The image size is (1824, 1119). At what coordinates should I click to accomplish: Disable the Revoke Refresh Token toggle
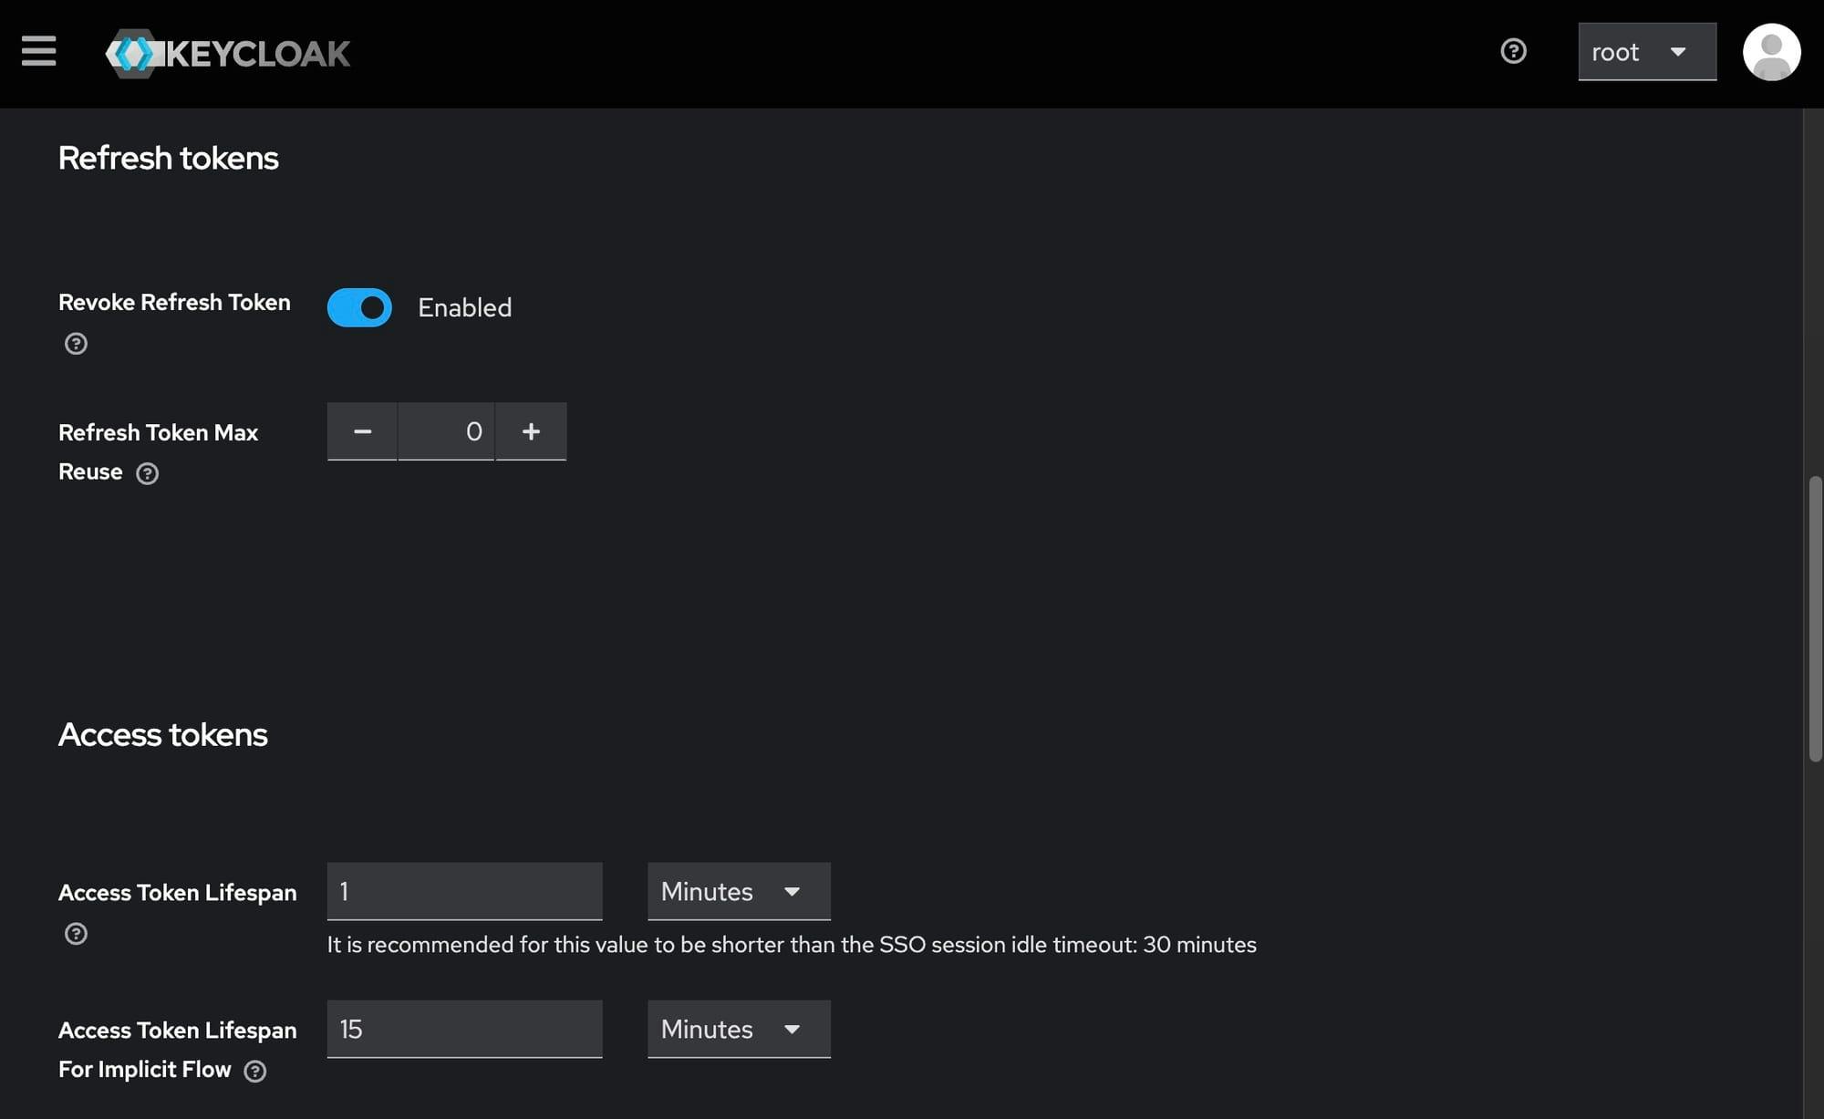tap(359, 306)
